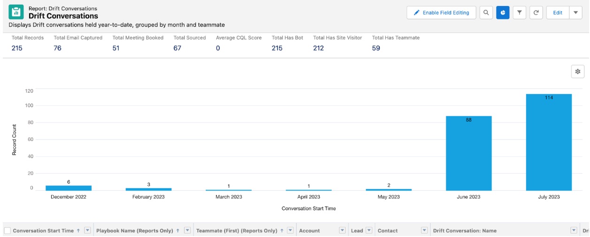Click the Edit button
The height and width of the screenshot is (237, 590).
558,13
